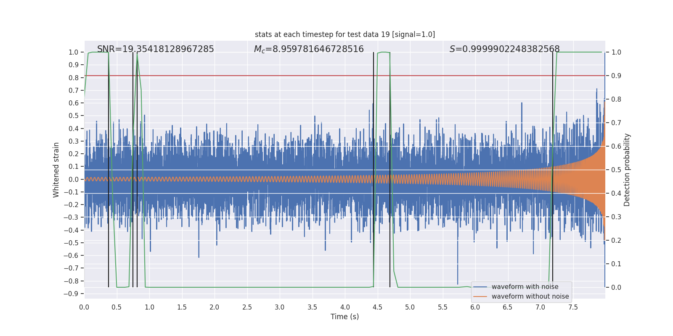
Task: Select the 1.5 tick on the Time axis
Action: point(182,307)
